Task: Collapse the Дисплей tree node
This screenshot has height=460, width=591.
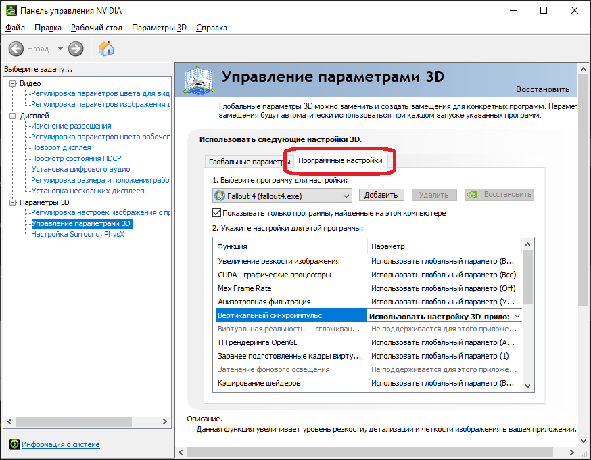Action: pos(13,116)
